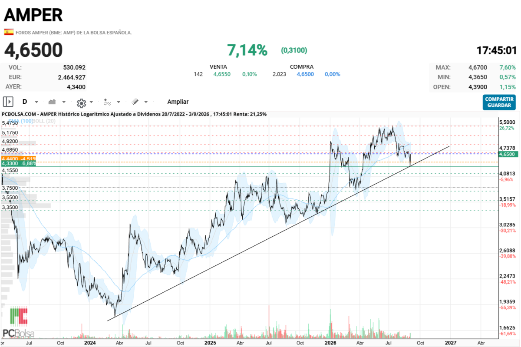Expand the drawing tools dropdown arrow

146,102
